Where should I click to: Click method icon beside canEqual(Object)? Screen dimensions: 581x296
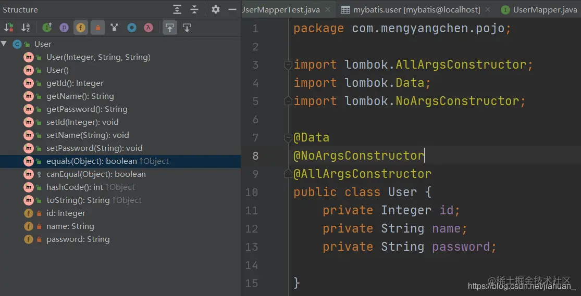coord(29,174)
